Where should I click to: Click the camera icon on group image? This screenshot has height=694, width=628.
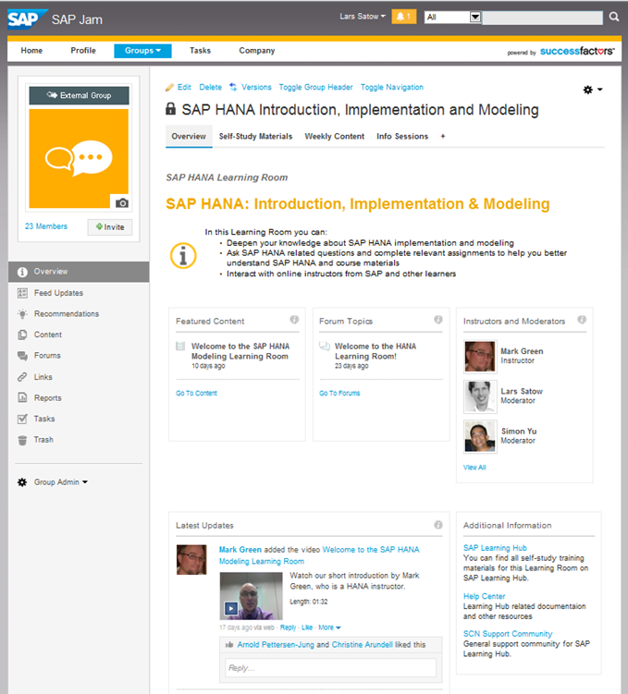(x=122, y=202)
